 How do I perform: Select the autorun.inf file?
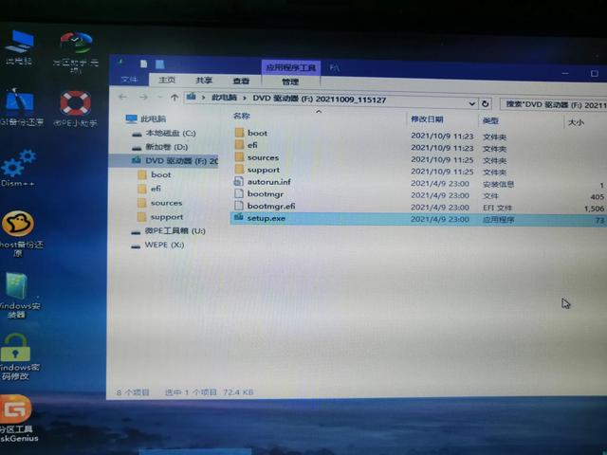pos(263,181)
